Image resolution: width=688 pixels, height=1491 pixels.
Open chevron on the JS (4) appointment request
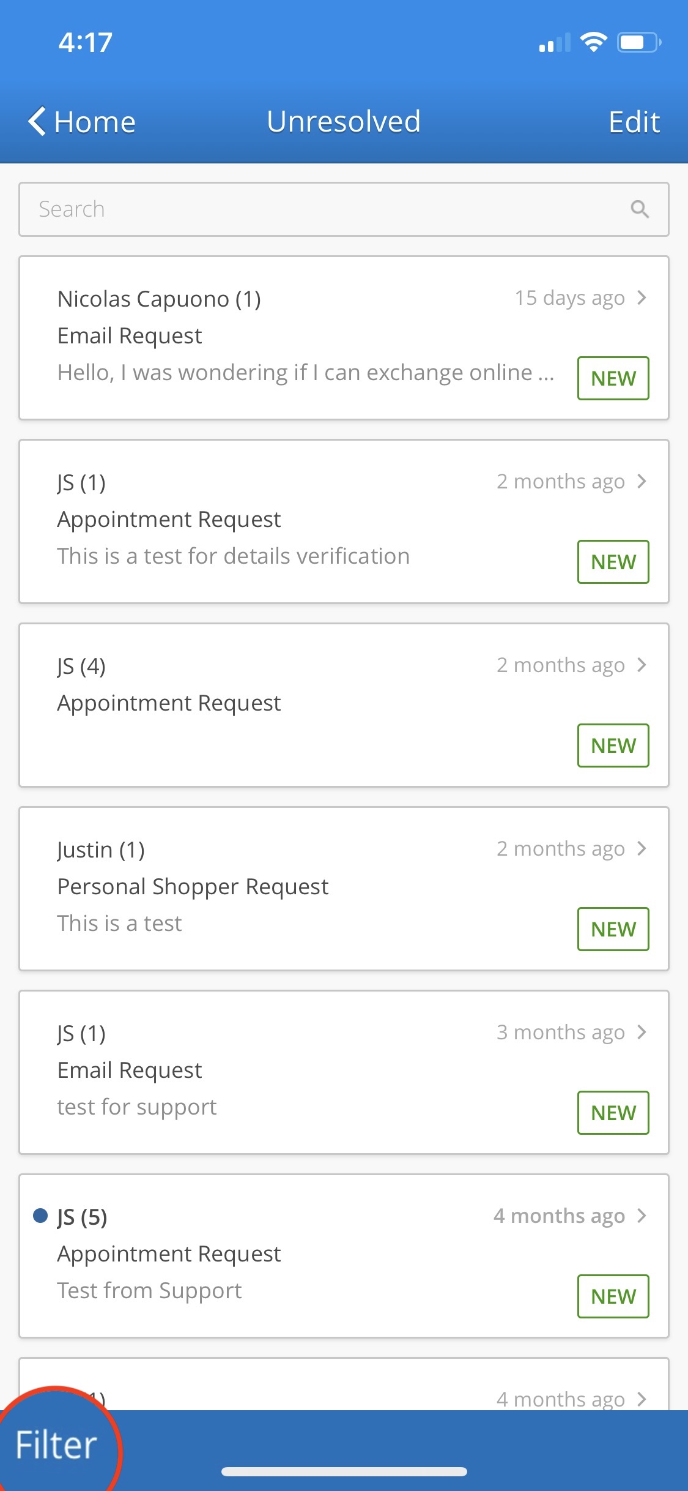pyautogui.click(x=642, y=665)
